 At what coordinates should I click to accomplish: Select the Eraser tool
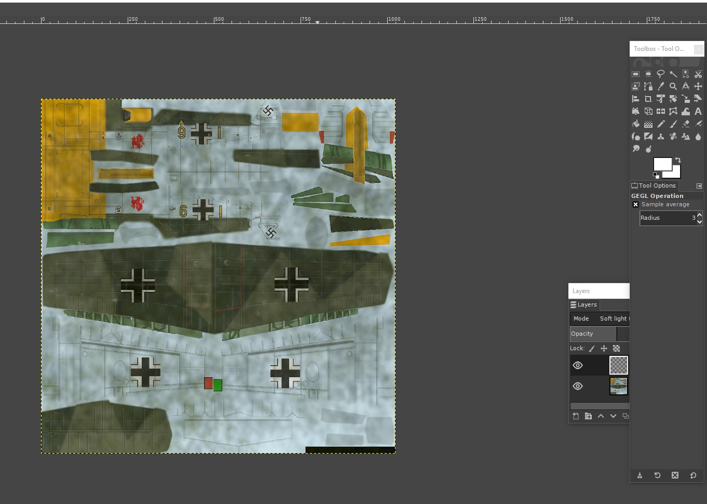(x=686, y=124)
